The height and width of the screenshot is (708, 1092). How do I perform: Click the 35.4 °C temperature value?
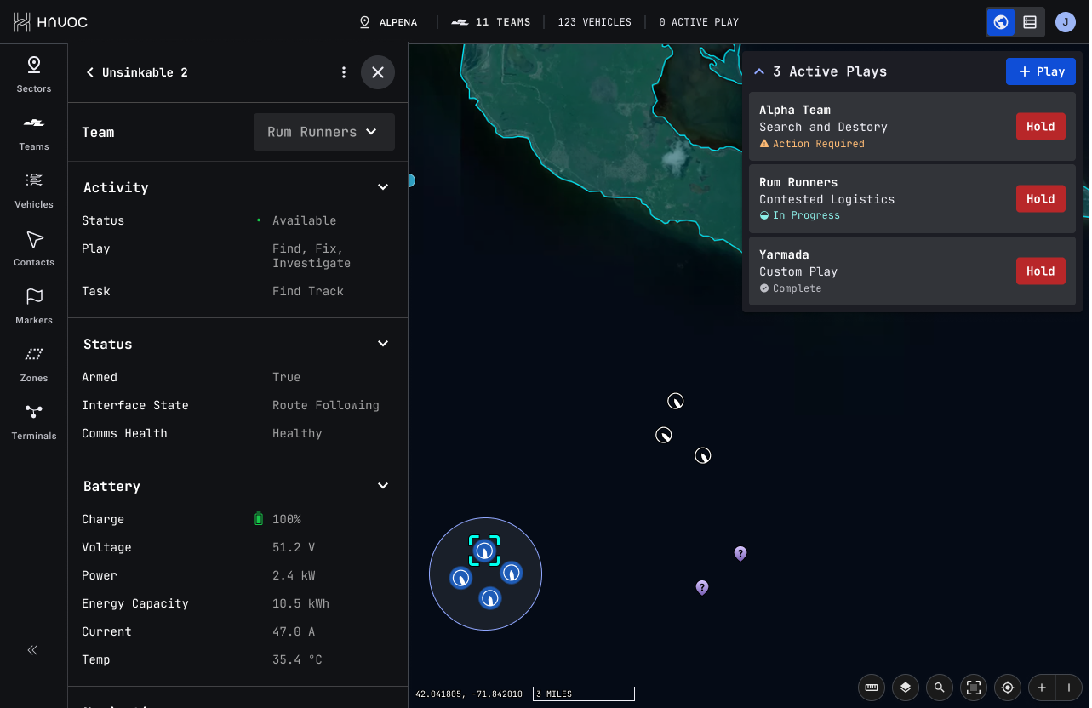click(x=297, y=659)
